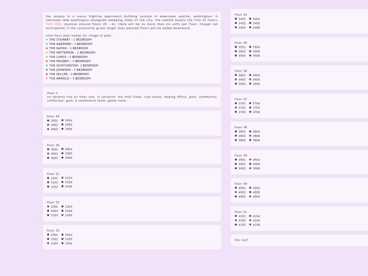The height and width of the screenshot is (276, 368).
Task: Click the 'click floor plan names' instruction line
Action: 79,35
